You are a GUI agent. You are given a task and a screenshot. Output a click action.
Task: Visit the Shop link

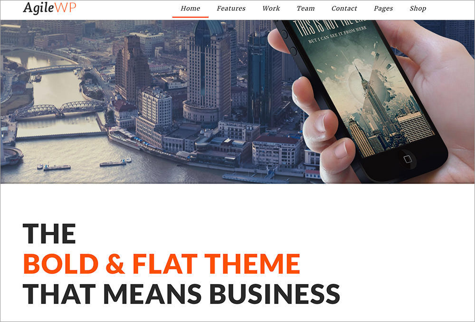click(418, 9)
